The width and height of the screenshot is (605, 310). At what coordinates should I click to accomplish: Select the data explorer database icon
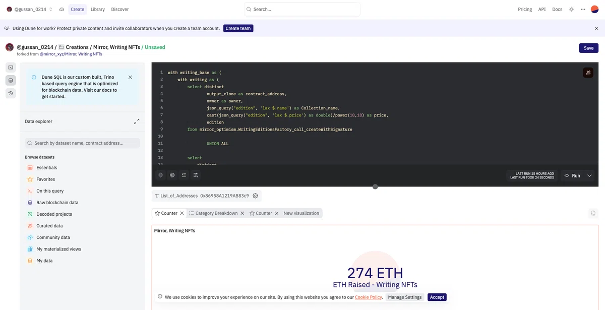point(11,80)
